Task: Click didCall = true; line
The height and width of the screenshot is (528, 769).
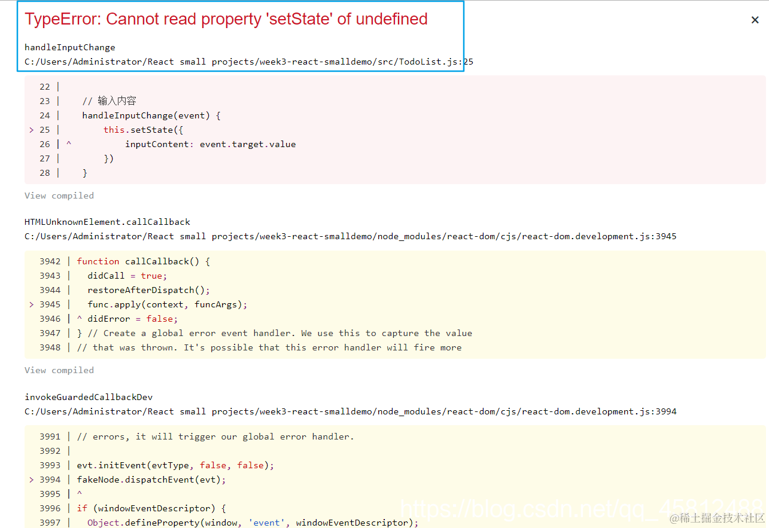Action: click(127, 276)
